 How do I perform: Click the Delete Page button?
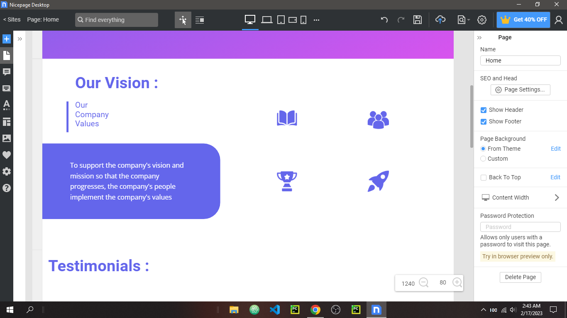pyautogui.click(x=520, y=277)
